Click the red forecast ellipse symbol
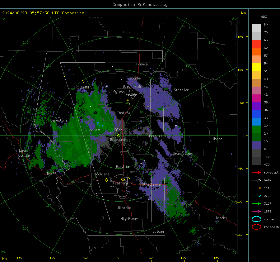Screen dimensions: 280x262 click(256, 227)
